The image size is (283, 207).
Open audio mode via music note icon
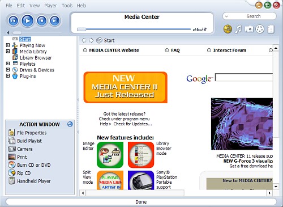coord(238,29)
